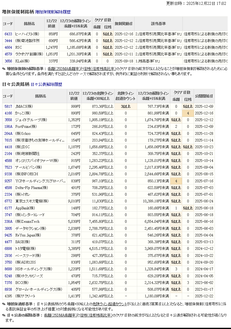
Task: Open stock code 4579 ラクオリア創薬
Action: pos(8,54)
